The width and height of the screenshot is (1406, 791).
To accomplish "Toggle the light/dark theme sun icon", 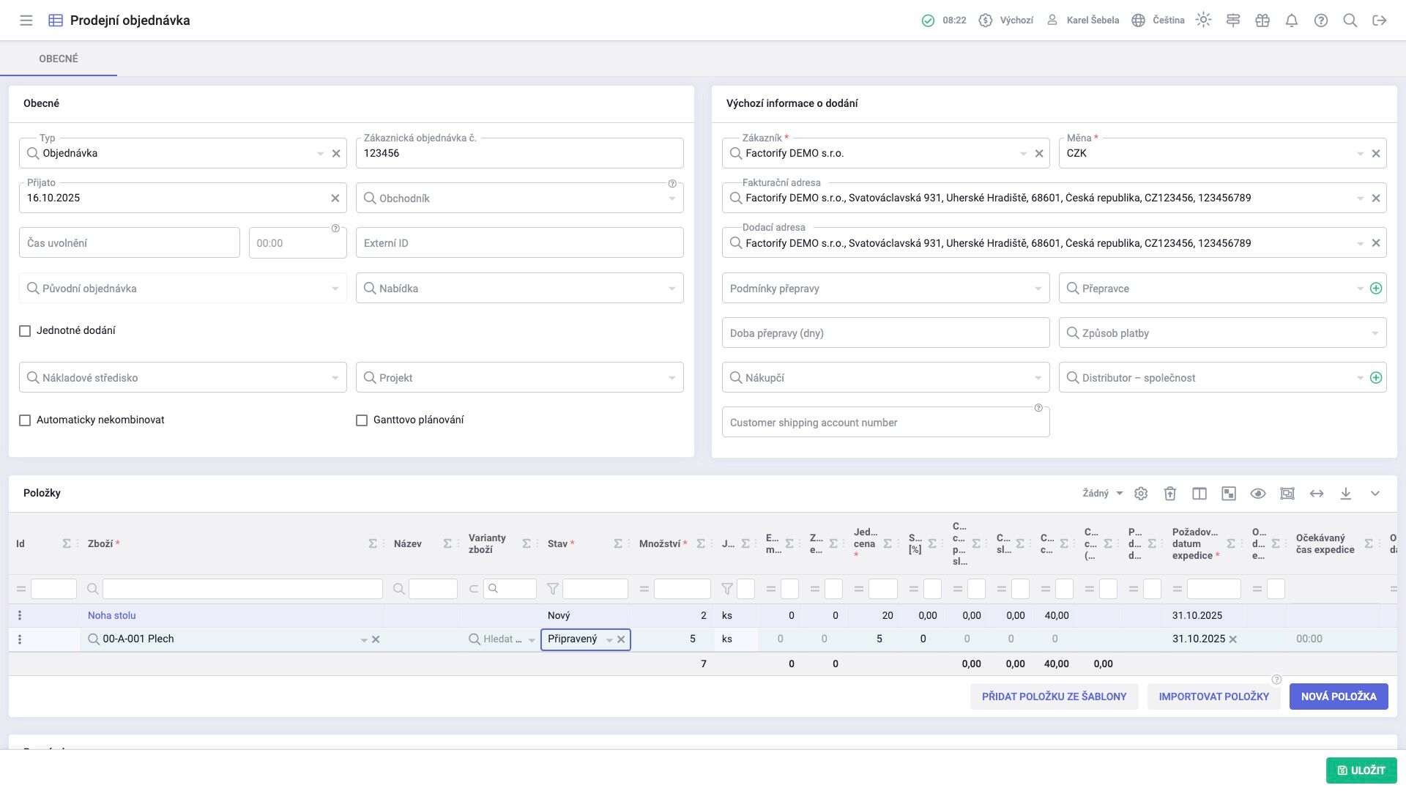I will [x=1203, y=21].
